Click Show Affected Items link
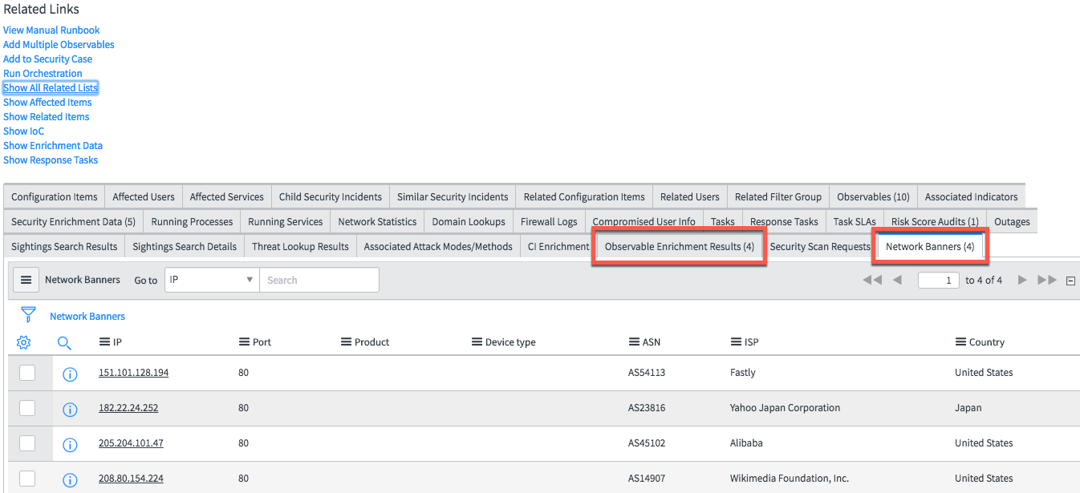Image resolution: width=1080 pixels, height=493 pixels. click(47, 103)
